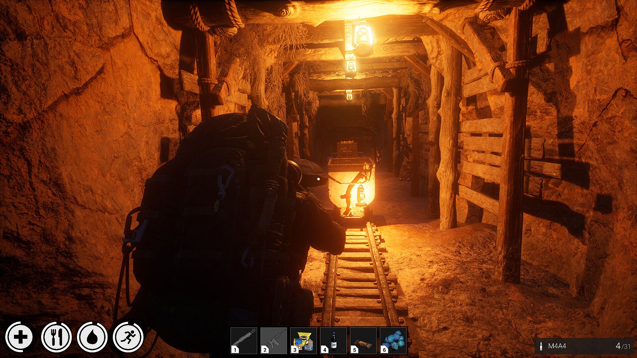Click the hunger fork and knife icon
The height and width of the screenshot is (358, 637).
[56, 337]
